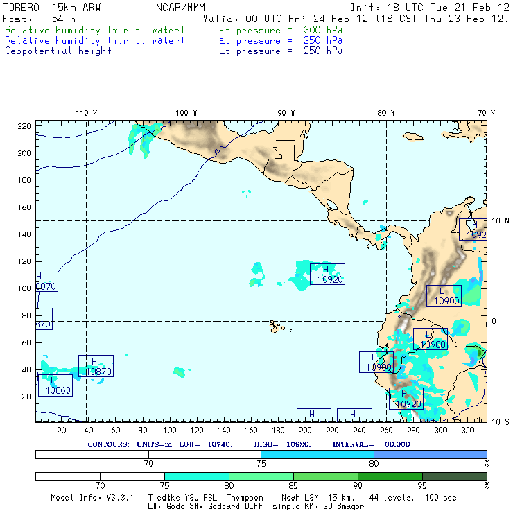Pick the light green 80–85% segment of the lower bar

coord(261,476)
